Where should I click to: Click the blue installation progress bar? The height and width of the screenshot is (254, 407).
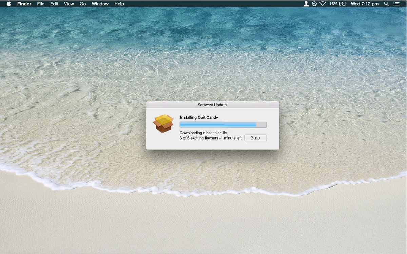[223, 125]
